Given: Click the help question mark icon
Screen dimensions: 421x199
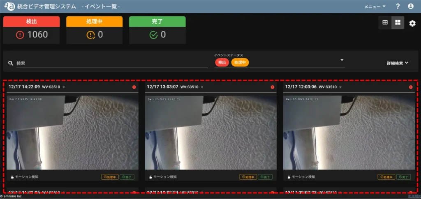Looking at the screenshot, I should pyautogui.click(x=398, y=7).
